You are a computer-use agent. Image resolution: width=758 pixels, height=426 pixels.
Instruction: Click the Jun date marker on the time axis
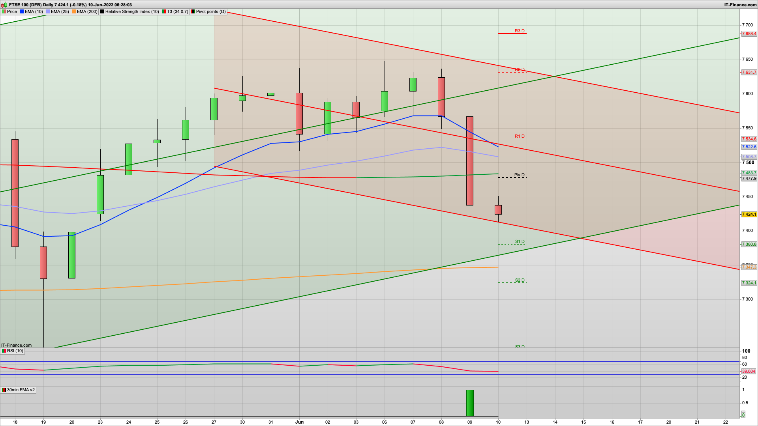299,422
